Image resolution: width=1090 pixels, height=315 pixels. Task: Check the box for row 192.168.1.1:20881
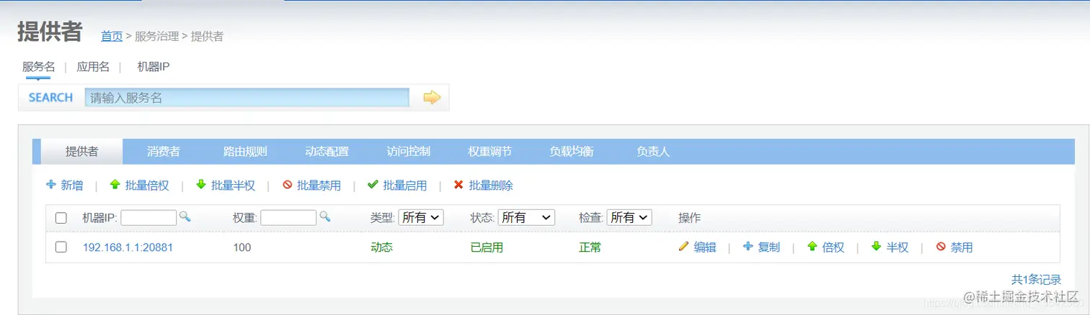click(61, 247)
